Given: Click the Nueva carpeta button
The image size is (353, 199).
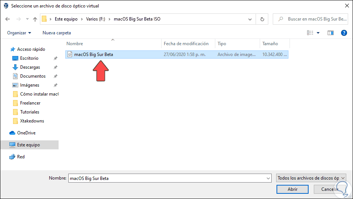Looking at the screenshot, I should pos(57,33).
